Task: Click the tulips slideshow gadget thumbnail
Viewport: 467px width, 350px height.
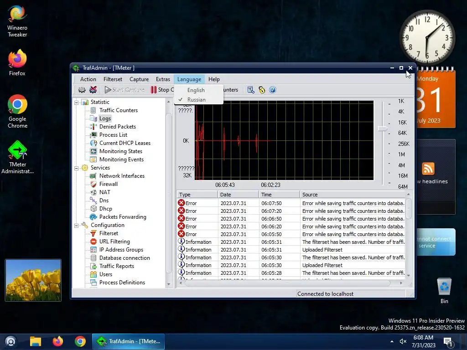Action: (x=33, y=280)
